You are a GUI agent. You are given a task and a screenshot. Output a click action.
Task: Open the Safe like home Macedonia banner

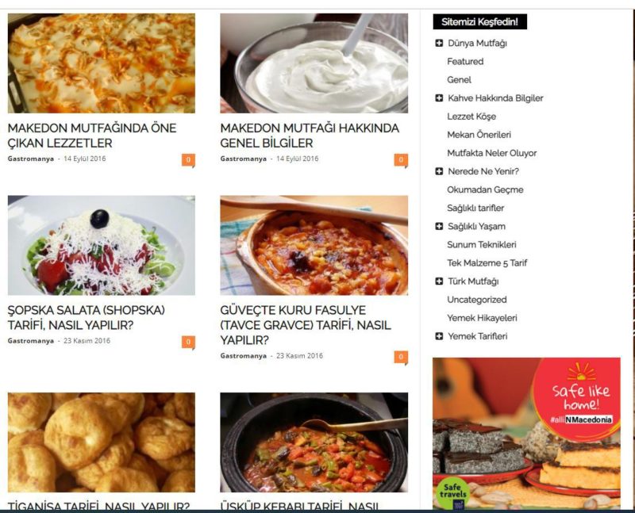[x=526, y=433]
